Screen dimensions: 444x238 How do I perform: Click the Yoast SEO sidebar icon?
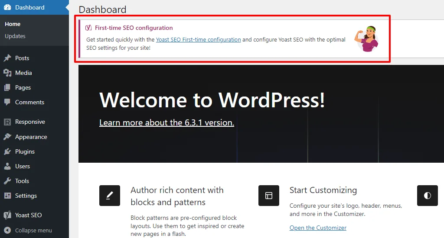[7, 215]
